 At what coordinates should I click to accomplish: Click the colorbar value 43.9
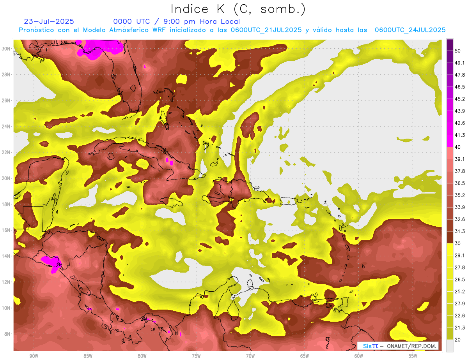460,111
